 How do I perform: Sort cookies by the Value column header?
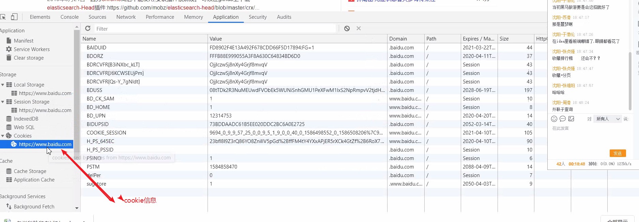297,38
